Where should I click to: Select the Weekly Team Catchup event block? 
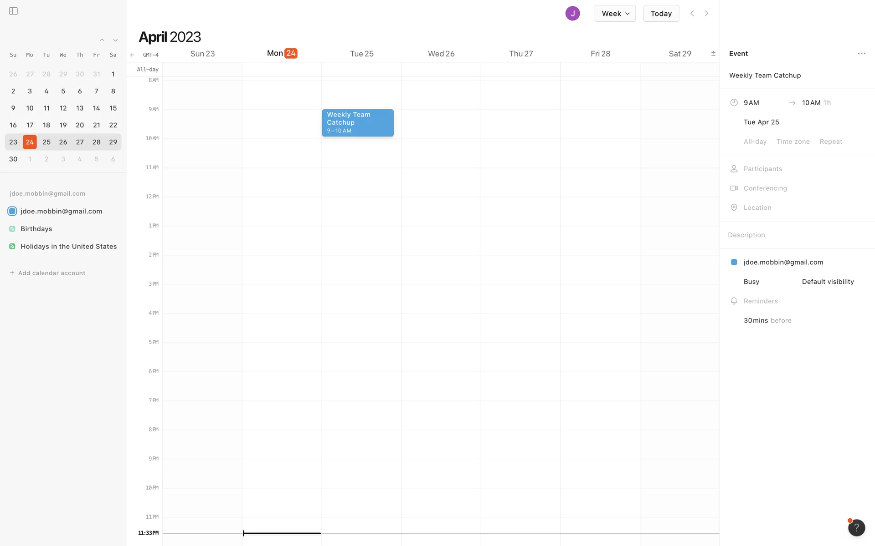coord(357,122)
